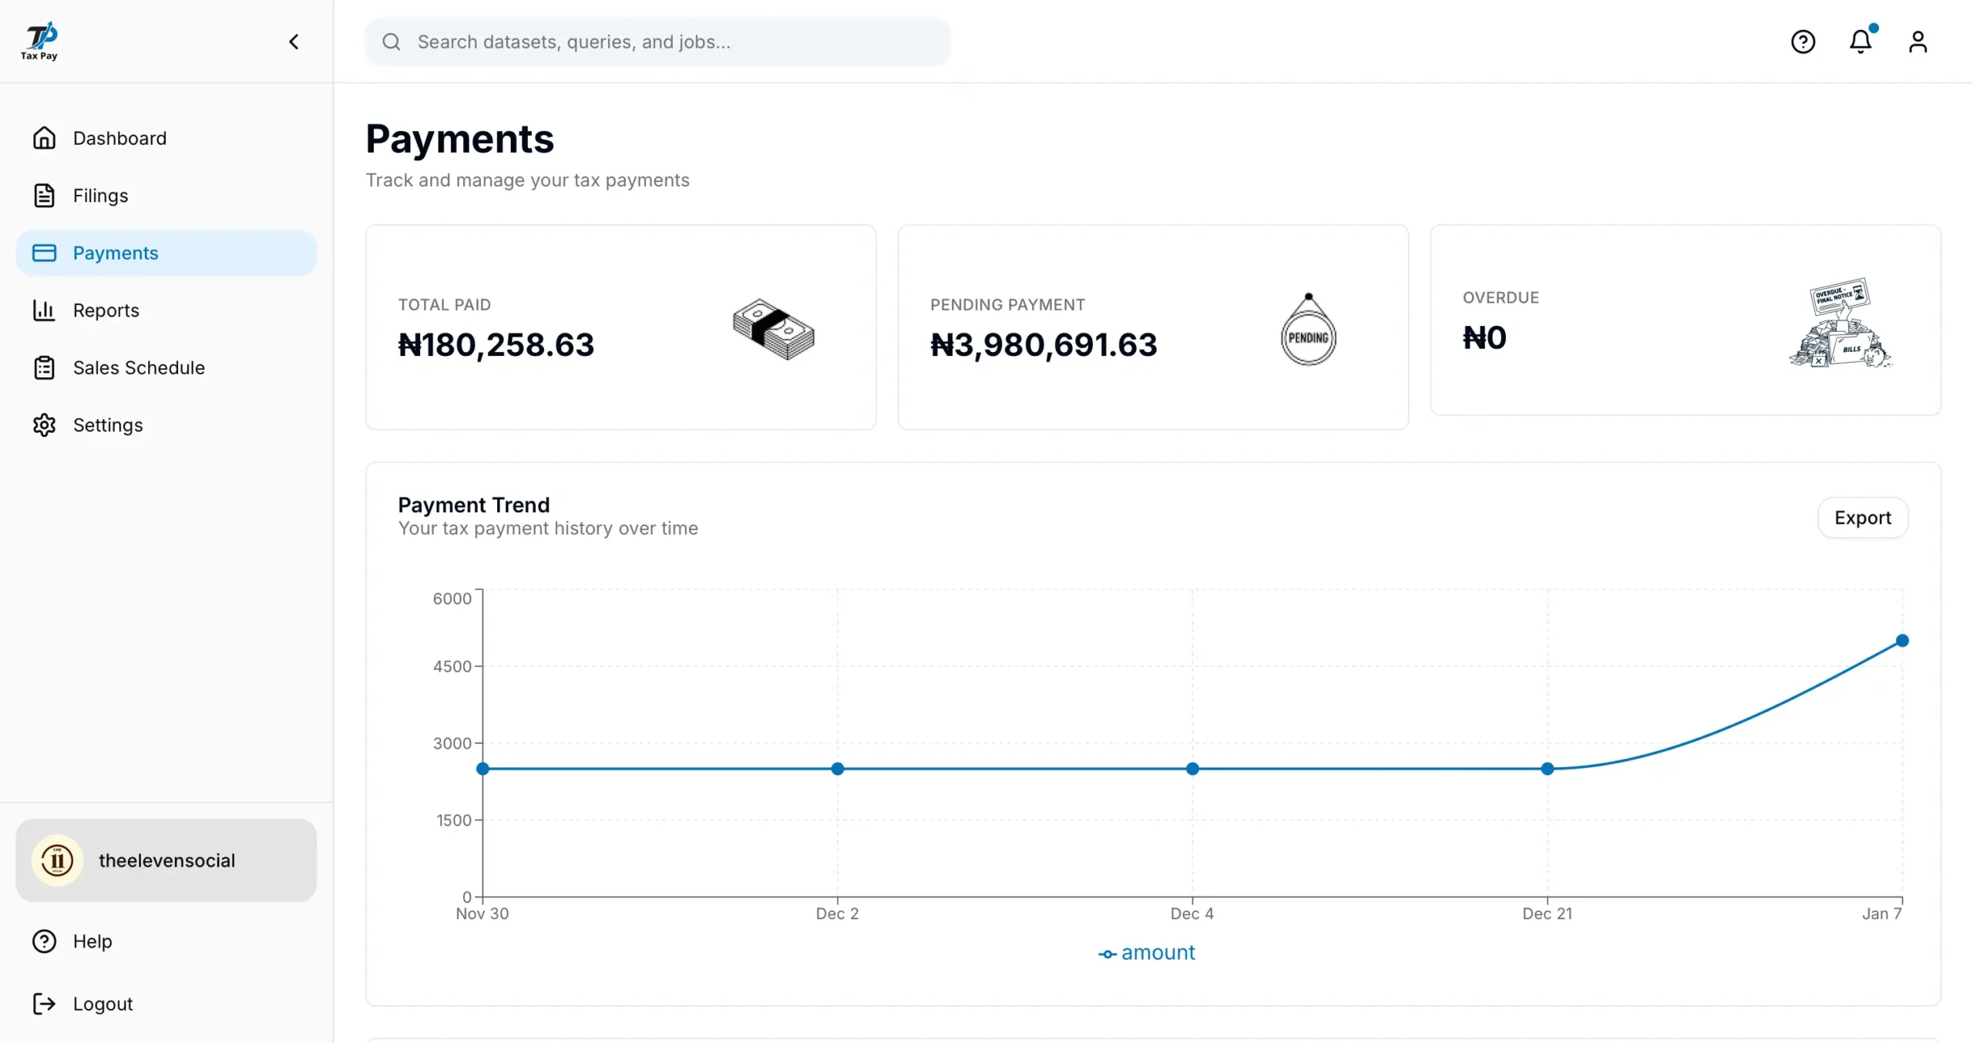This screenshot has width=1973, height=1043.
Task: Click the Pending stamp icon
Action: pos(1308,331)
